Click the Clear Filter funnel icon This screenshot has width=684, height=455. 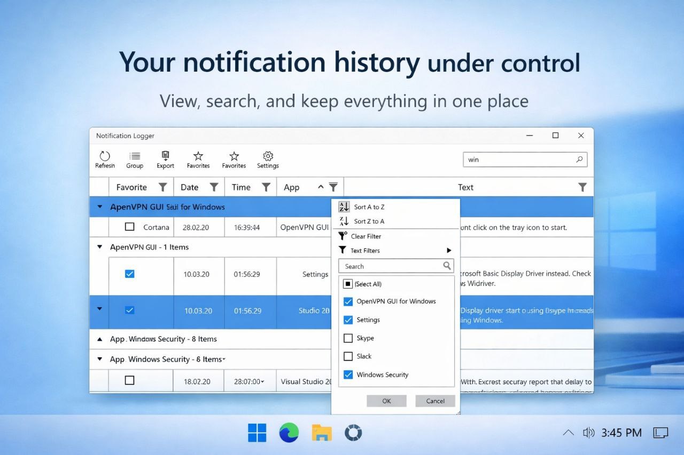pos(343,236)
